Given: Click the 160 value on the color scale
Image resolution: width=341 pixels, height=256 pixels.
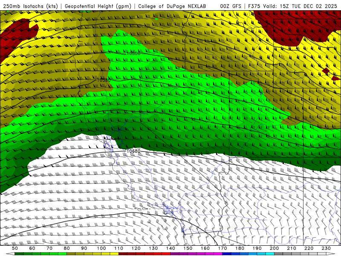Looking at the screenshot, I should (x=205, y=248).
